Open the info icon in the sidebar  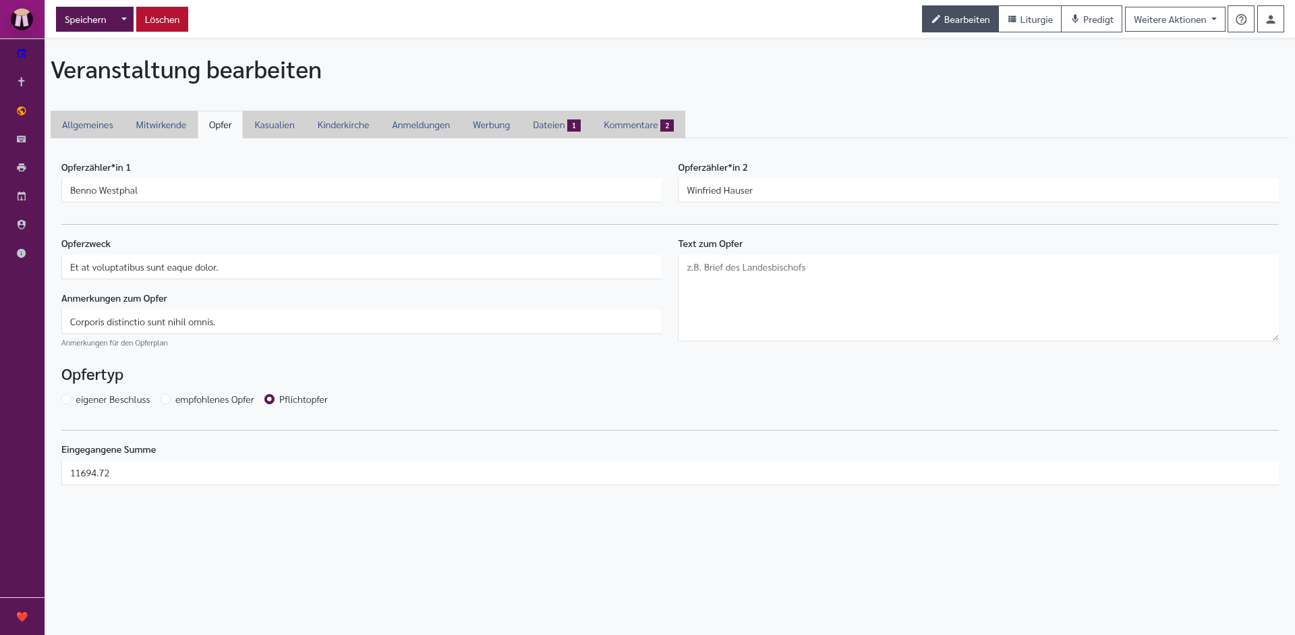[x=22, y=253]
